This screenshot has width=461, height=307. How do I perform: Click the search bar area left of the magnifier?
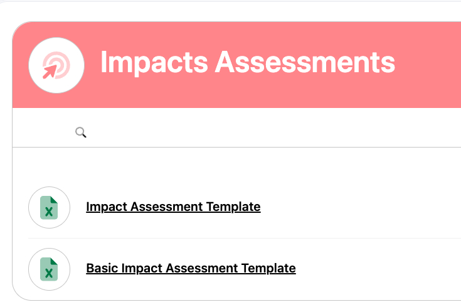[44, 132]
